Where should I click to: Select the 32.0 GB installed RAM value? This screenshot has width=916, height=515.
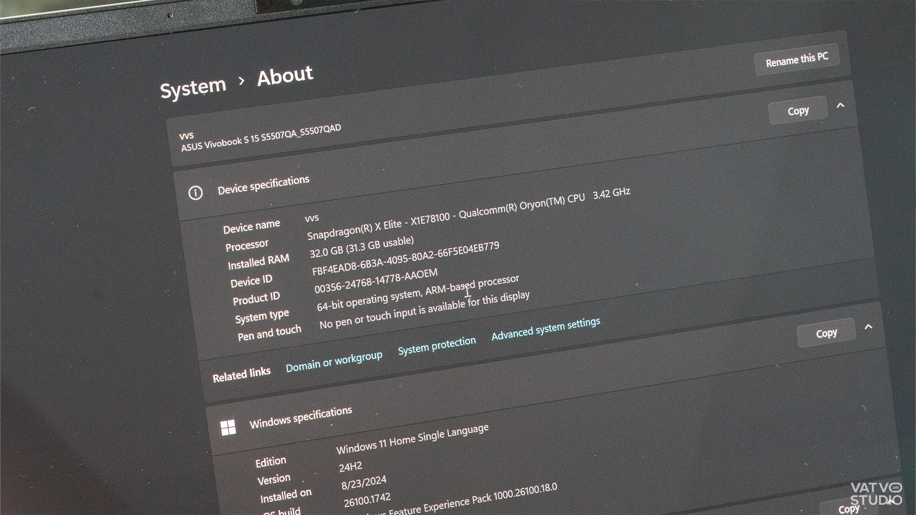(362, 247)
